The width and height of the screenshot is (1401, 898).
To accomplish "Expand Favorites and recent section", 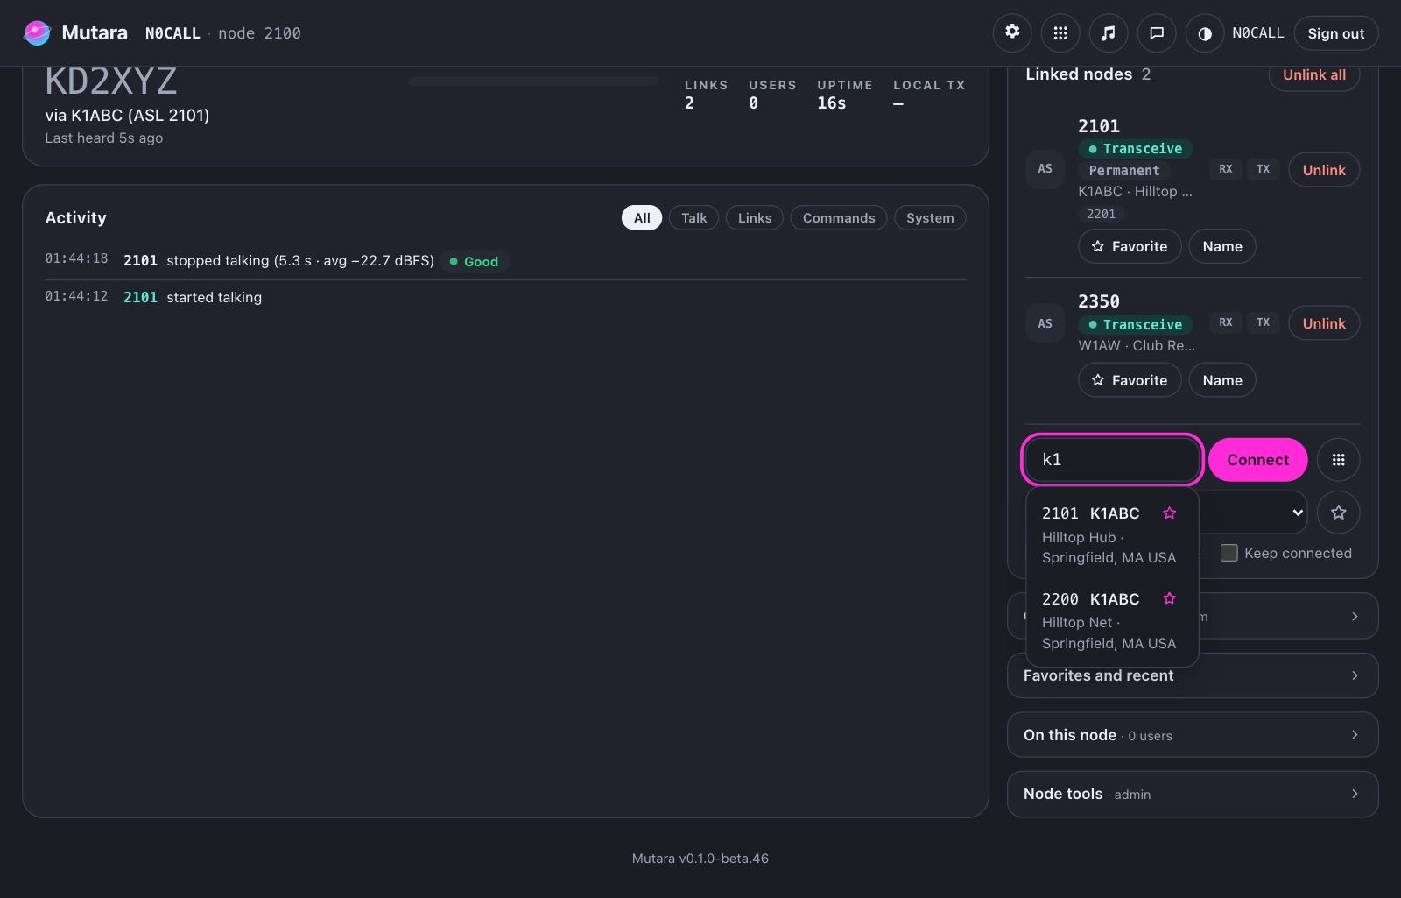I will [x=1193, y=675].
